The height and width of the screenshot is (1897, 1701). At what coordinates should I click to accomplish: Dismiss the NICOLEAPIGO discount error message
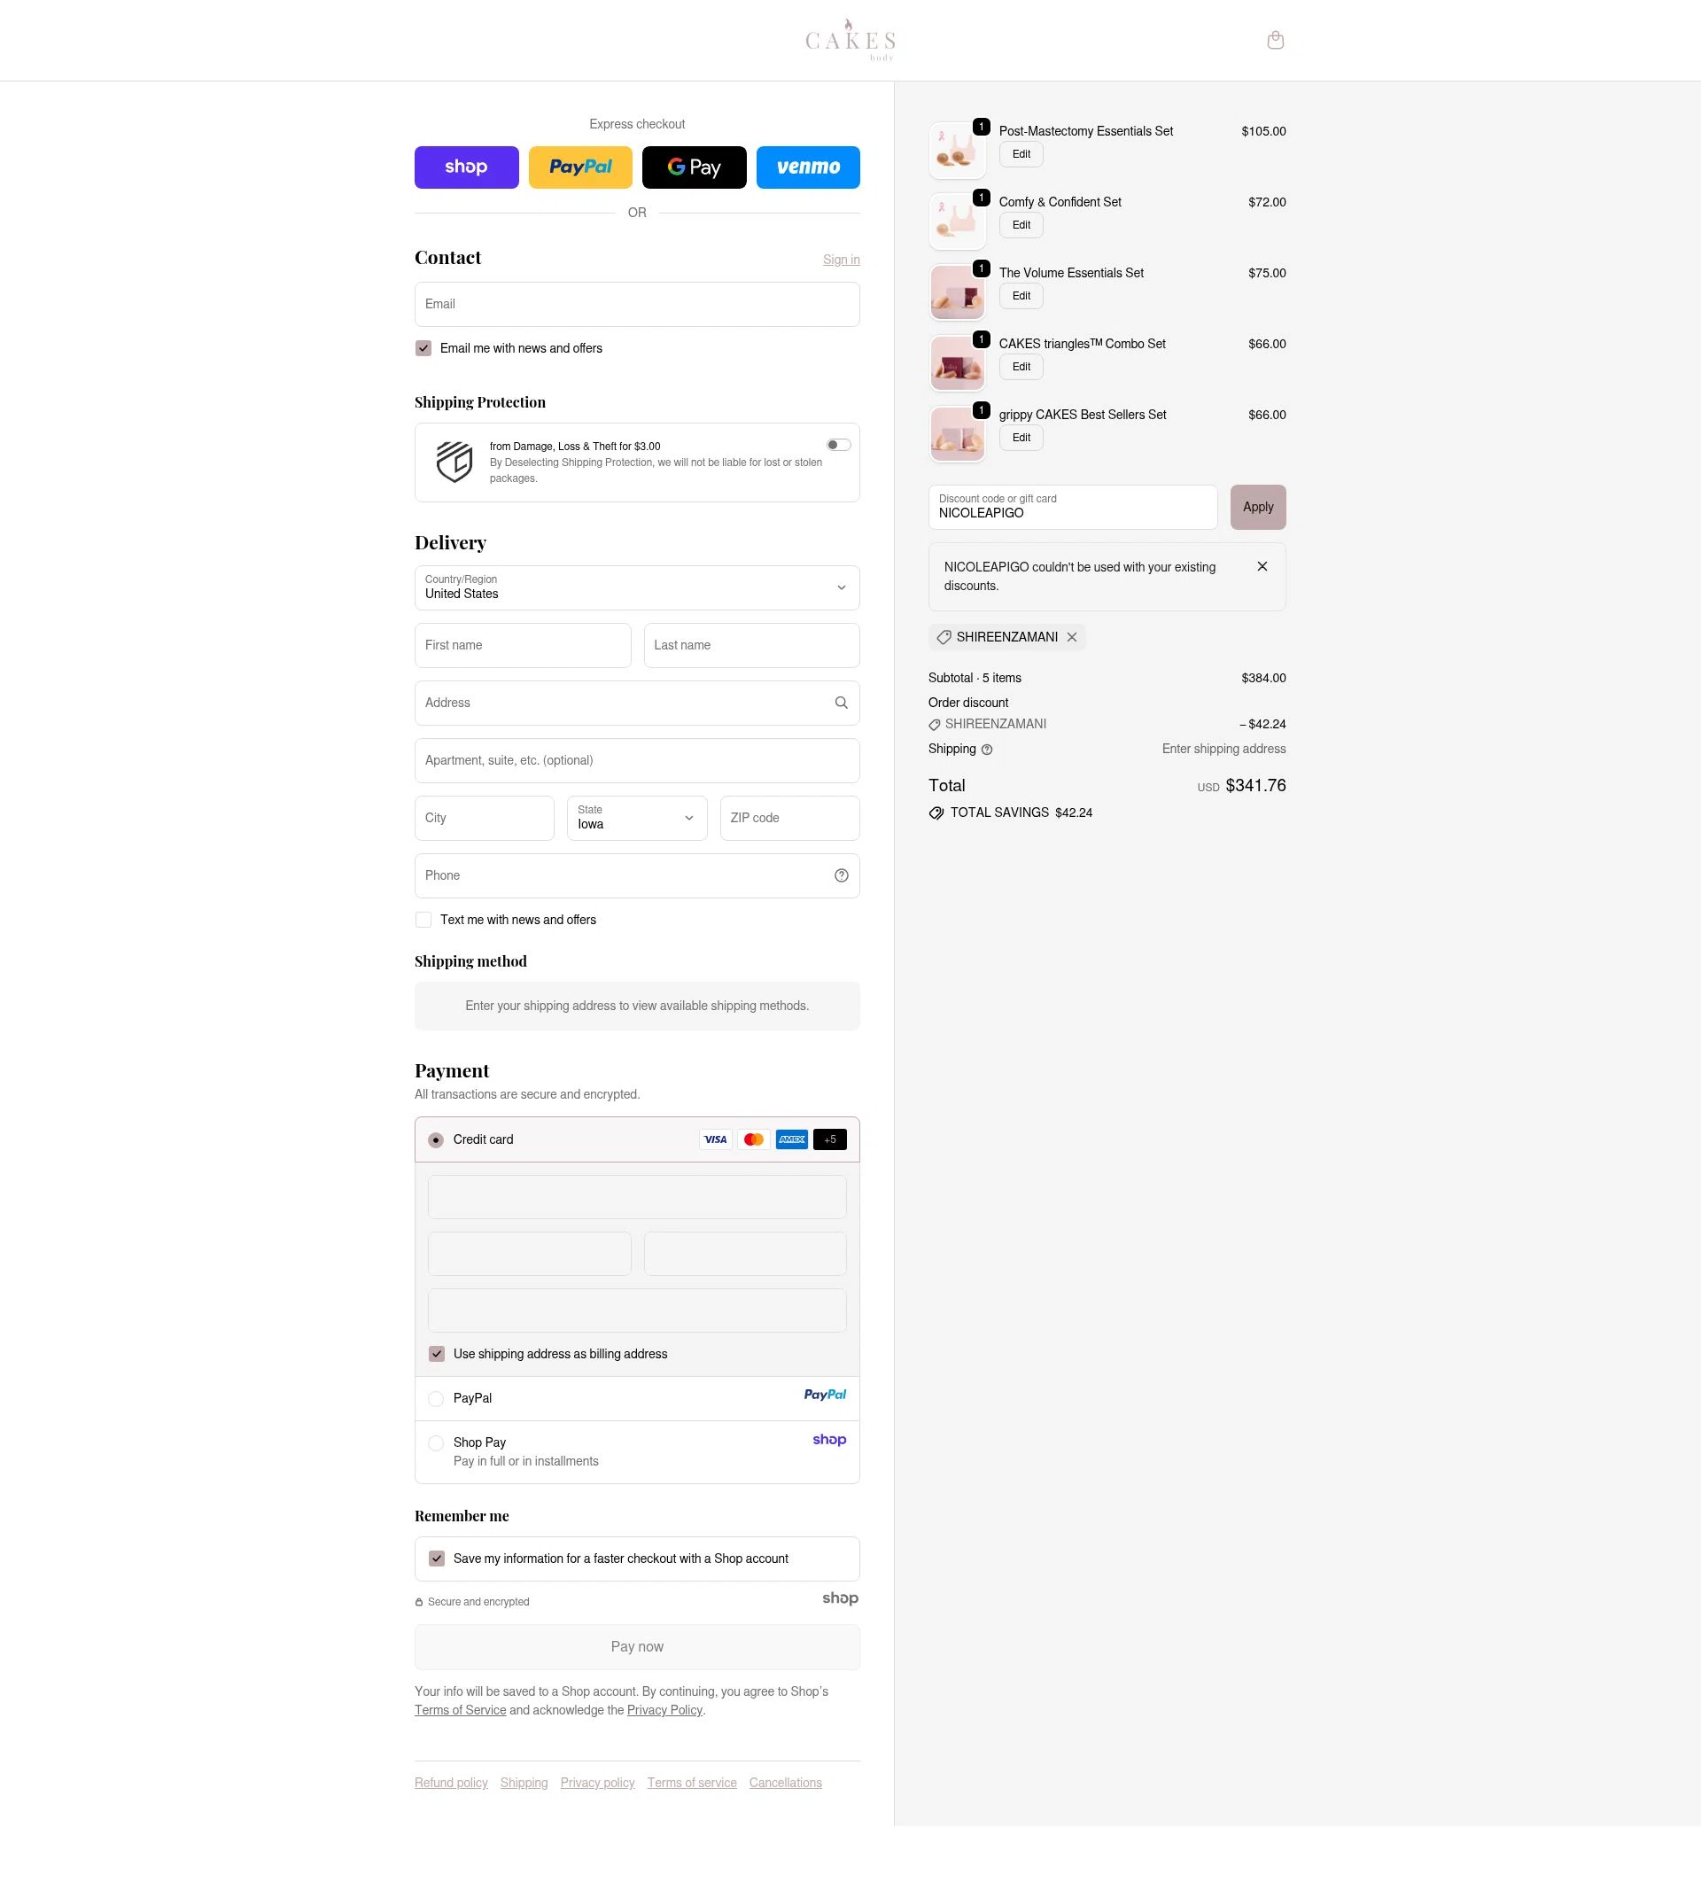pyautogui.click(x=1262, y=566)
